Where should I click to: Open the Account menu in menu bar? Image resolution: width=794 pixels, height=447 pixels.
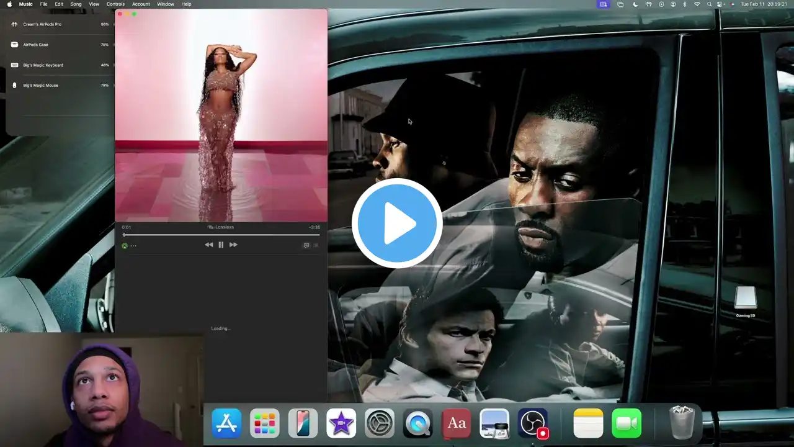(x=141, y=4)
